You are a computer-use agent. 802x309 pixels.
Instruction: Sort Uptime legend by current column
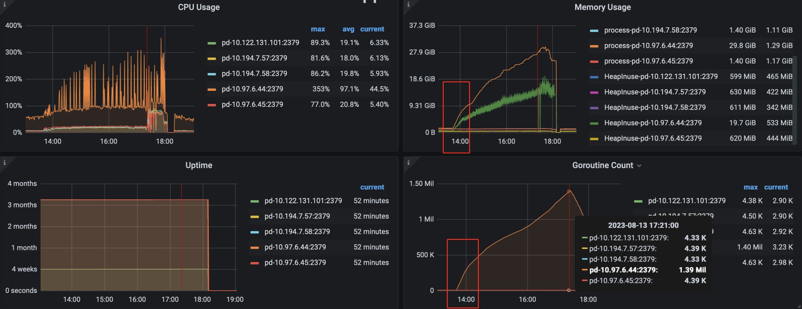click(372, 187)
